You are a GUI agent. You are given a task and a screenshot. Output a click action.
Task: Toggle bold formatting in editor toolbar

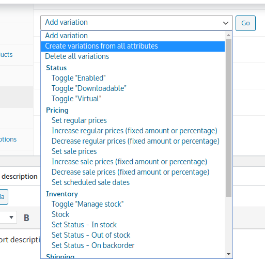click(x=26, y=218)
